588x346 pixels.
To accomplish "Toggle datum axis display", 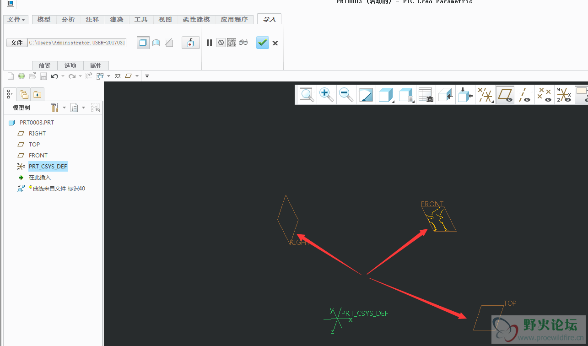I will 525,95.
